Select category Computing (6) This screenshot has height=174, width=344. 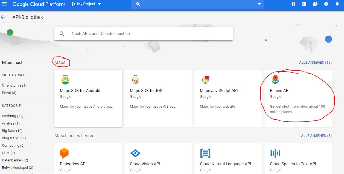pyautogui.click(x=13, y=145)
